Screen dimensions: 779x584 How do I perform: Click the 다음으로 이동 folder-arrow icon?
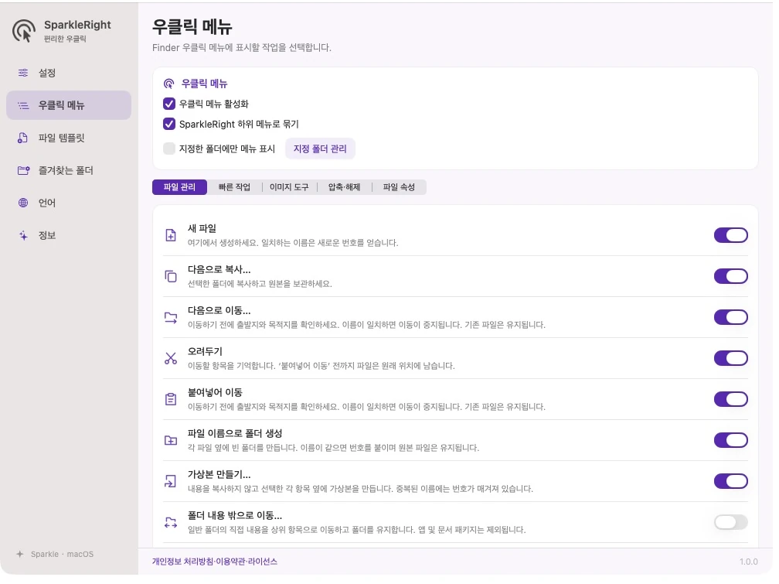(170, 317)
